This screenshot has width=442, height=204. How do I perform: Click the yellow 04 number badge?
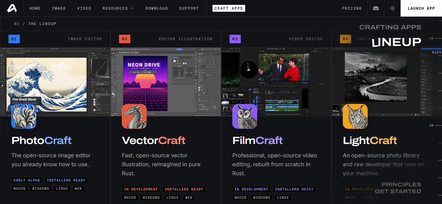point(345,39)
